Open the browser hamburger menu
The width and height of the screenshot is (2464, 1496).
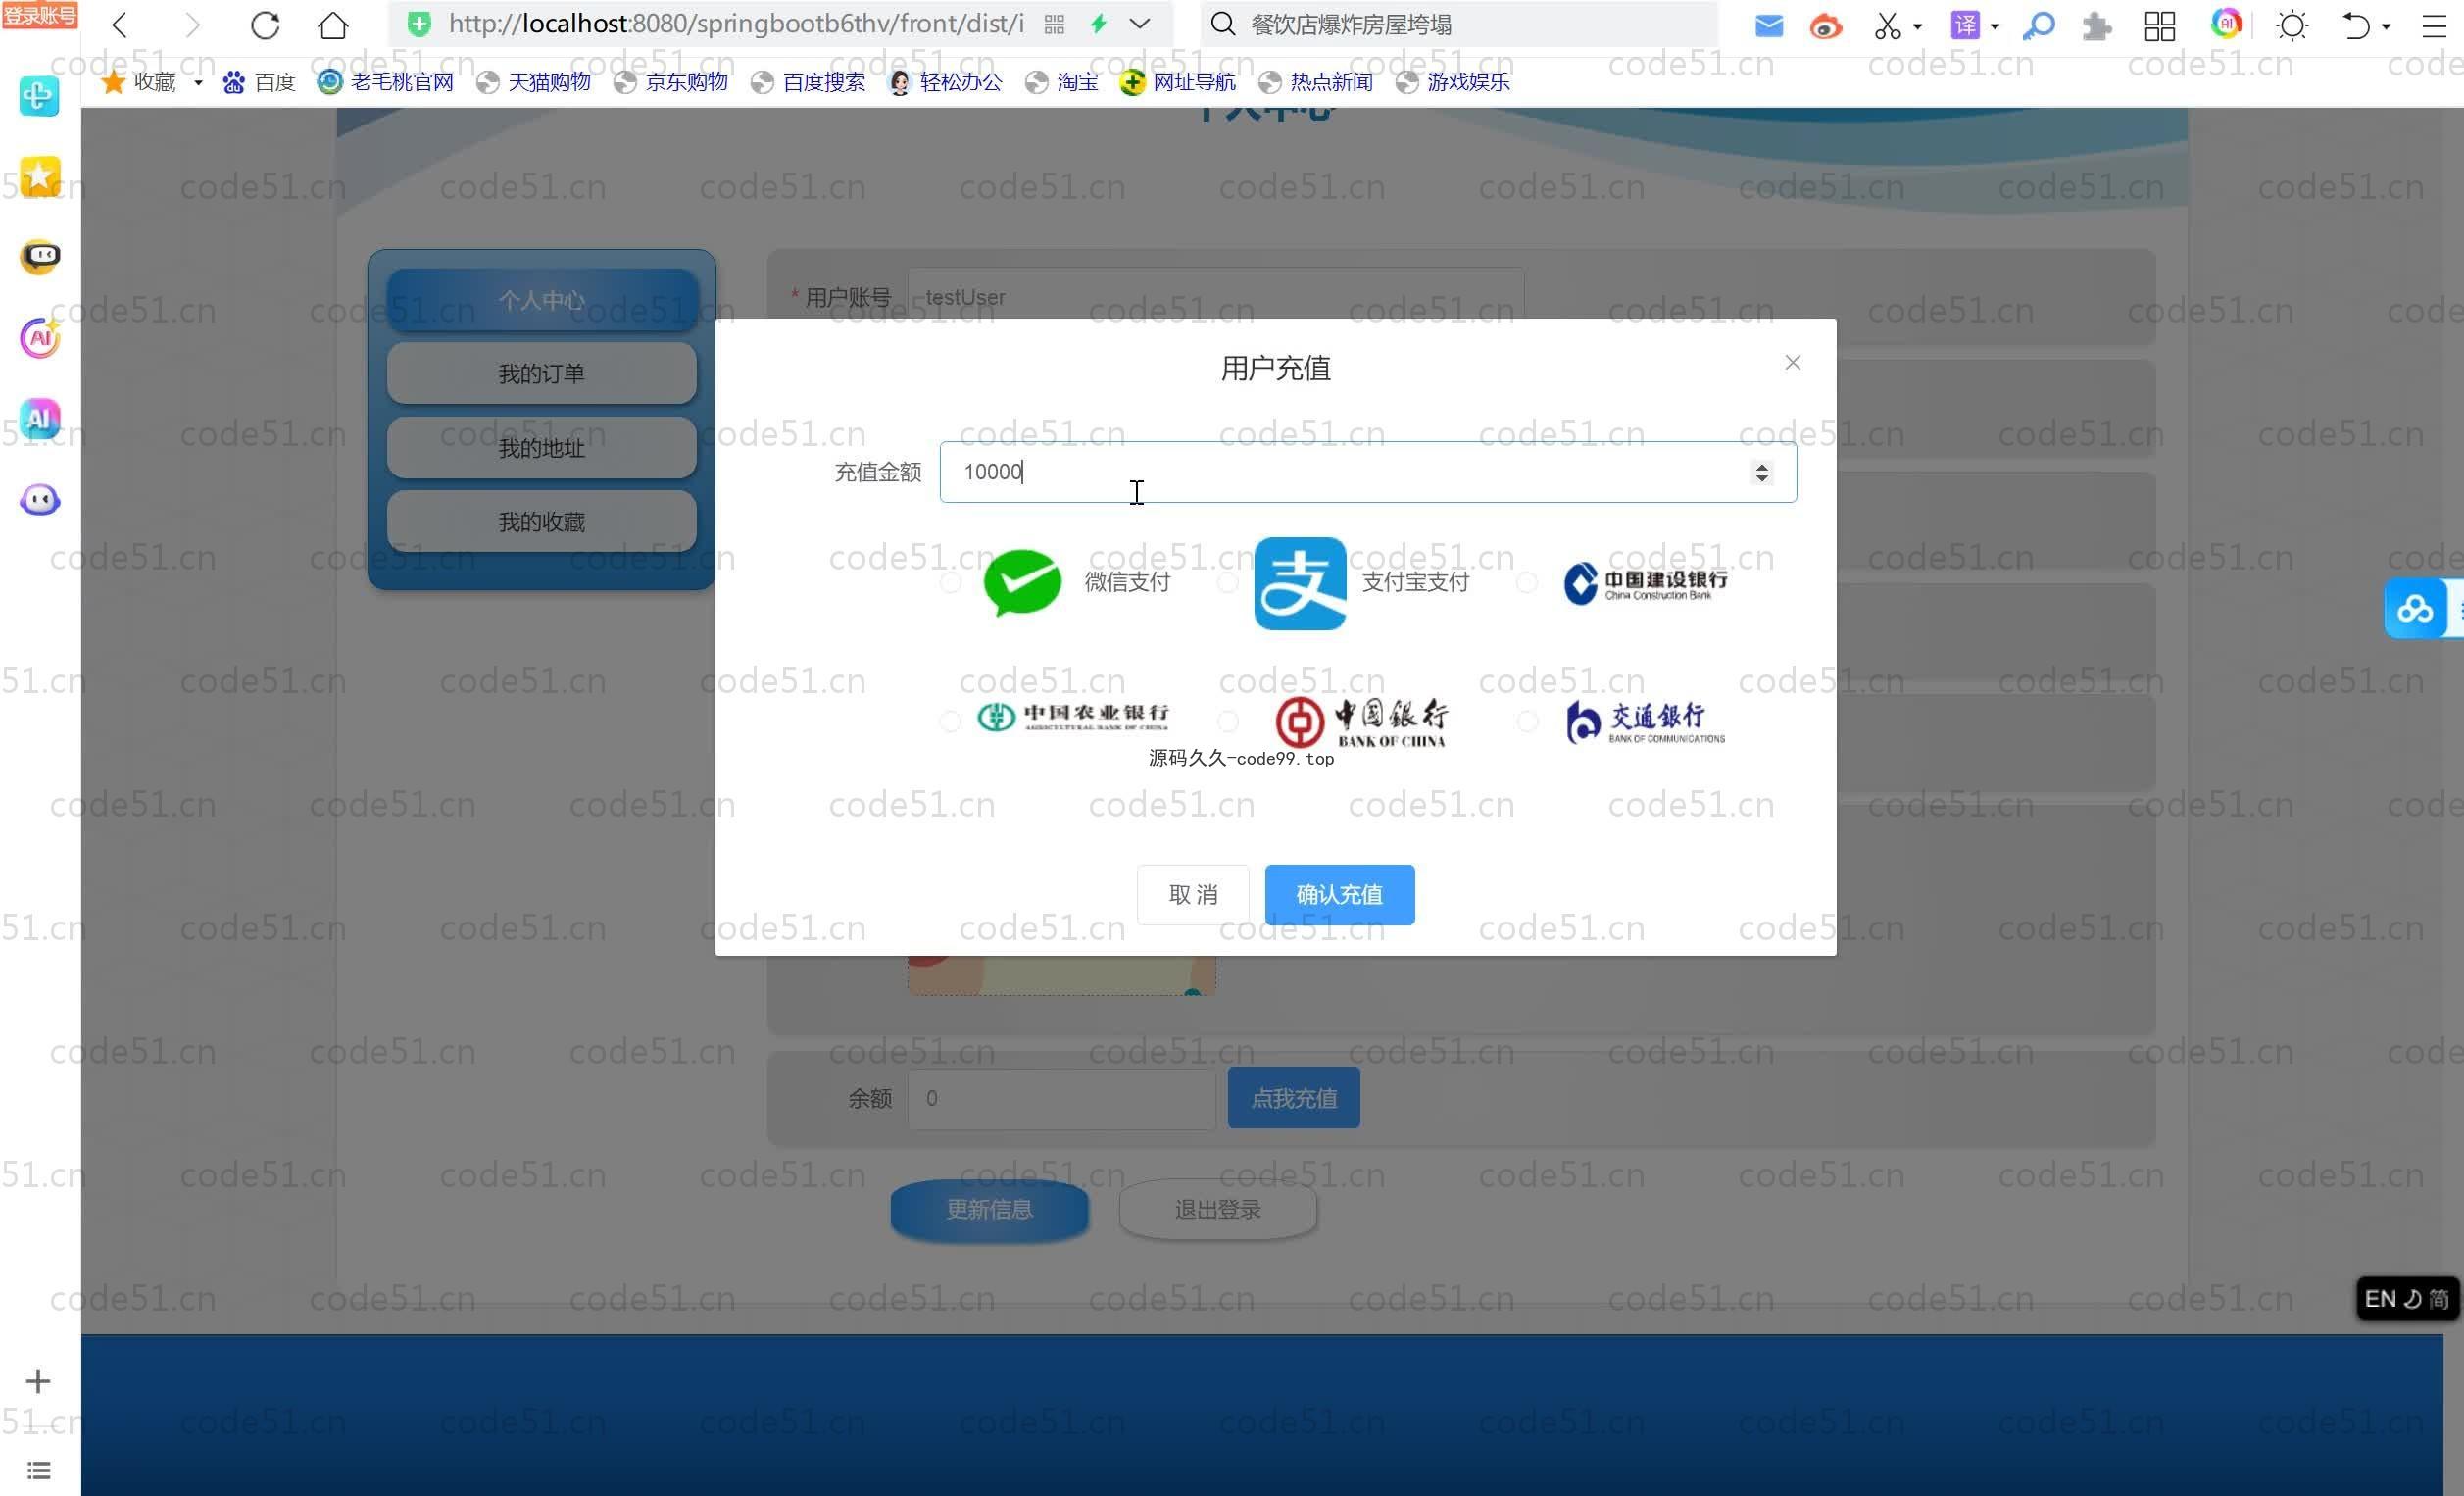[2435, 25]
